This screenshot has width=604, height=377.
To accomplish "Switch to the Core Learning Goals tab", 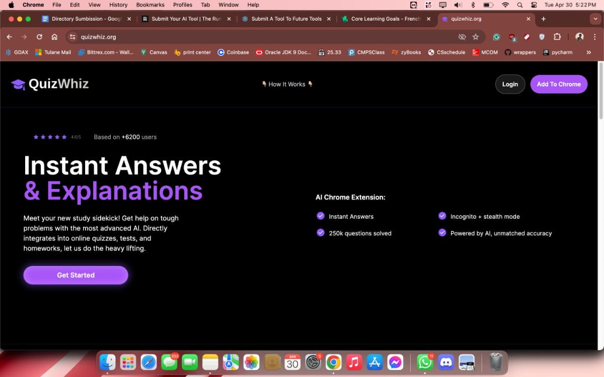I will tap(386, 19).
